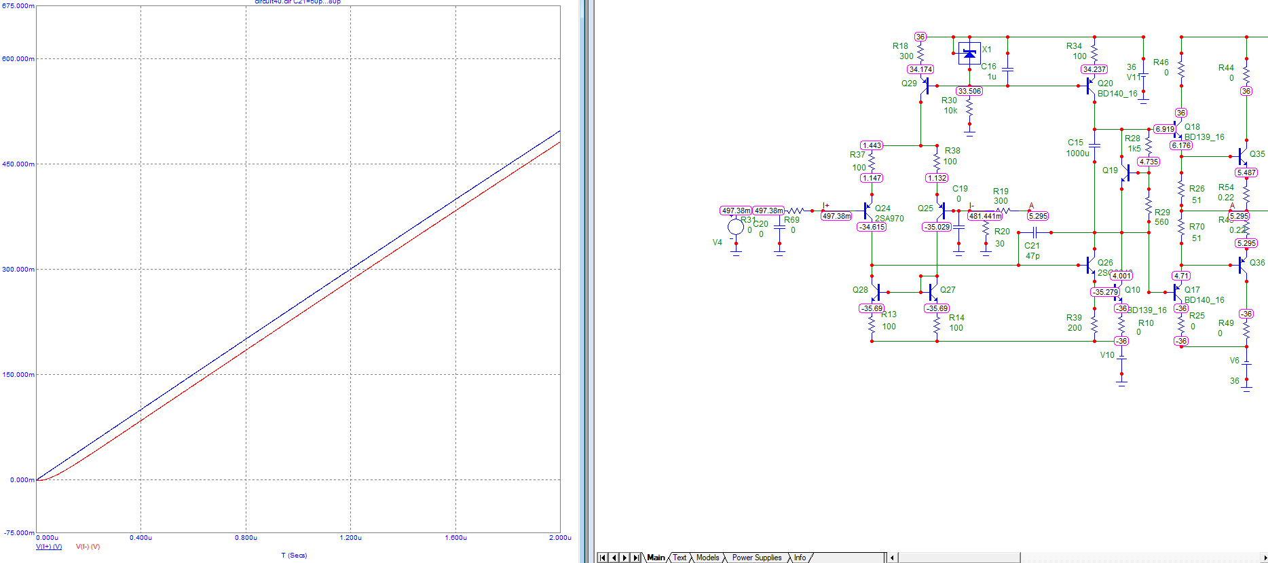The height and width of the screenshot is (563, 1268).
Task: Click the horizontal scrollbar thumb of the schematic
Action: (959, 558)
